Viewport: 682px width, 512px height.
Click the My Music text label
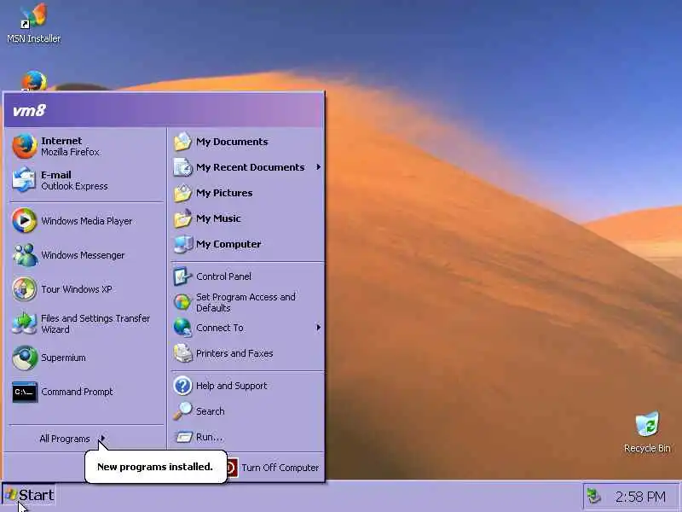[x=218, y=218]
